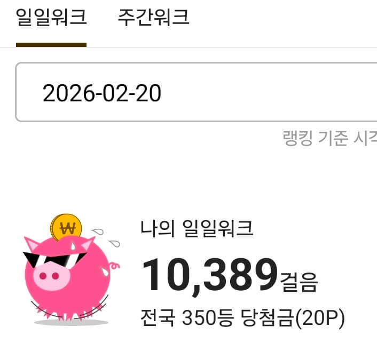
Task: Tap the pig's light pink snout
Action: click(x=51, y=276)
